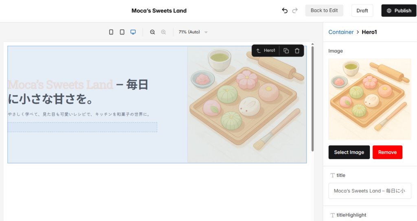Open the 71% (Auto) zoom dropdown
The height and width of the screenshot is (221, 417).
(x=193, y=32)
